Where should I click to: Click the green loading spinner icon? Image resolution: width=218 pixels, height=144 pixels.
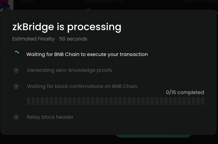point(16,54)
